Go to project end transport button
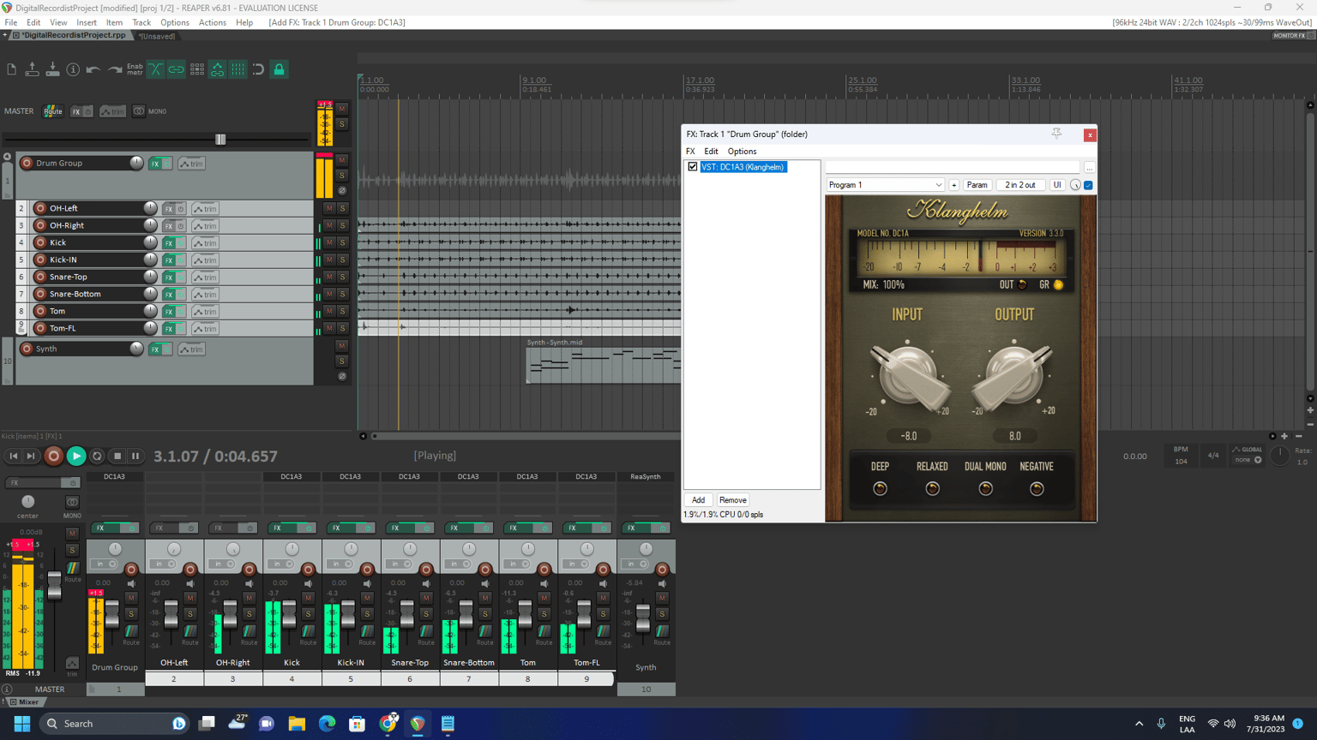Screen dimensions: 1317x740 coord(31,457)
